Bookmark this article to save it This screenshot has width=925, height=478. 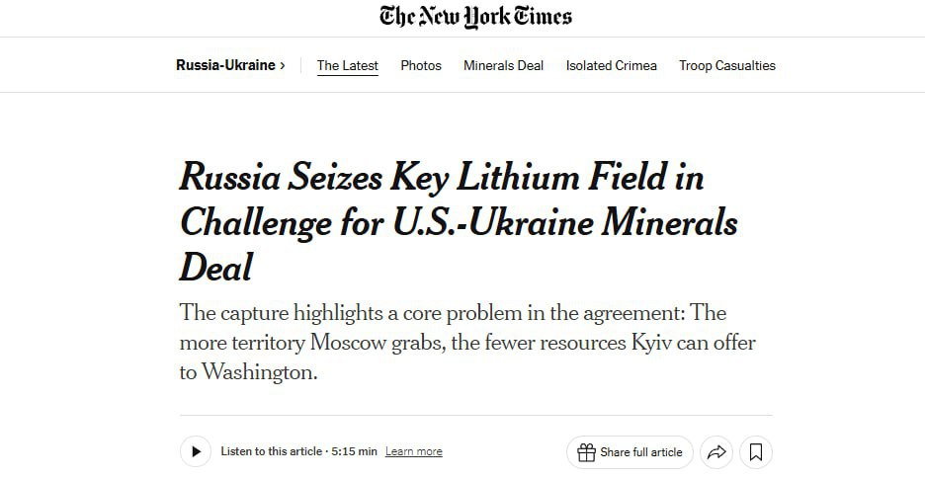pyautogui.click(x=756, y=452)
